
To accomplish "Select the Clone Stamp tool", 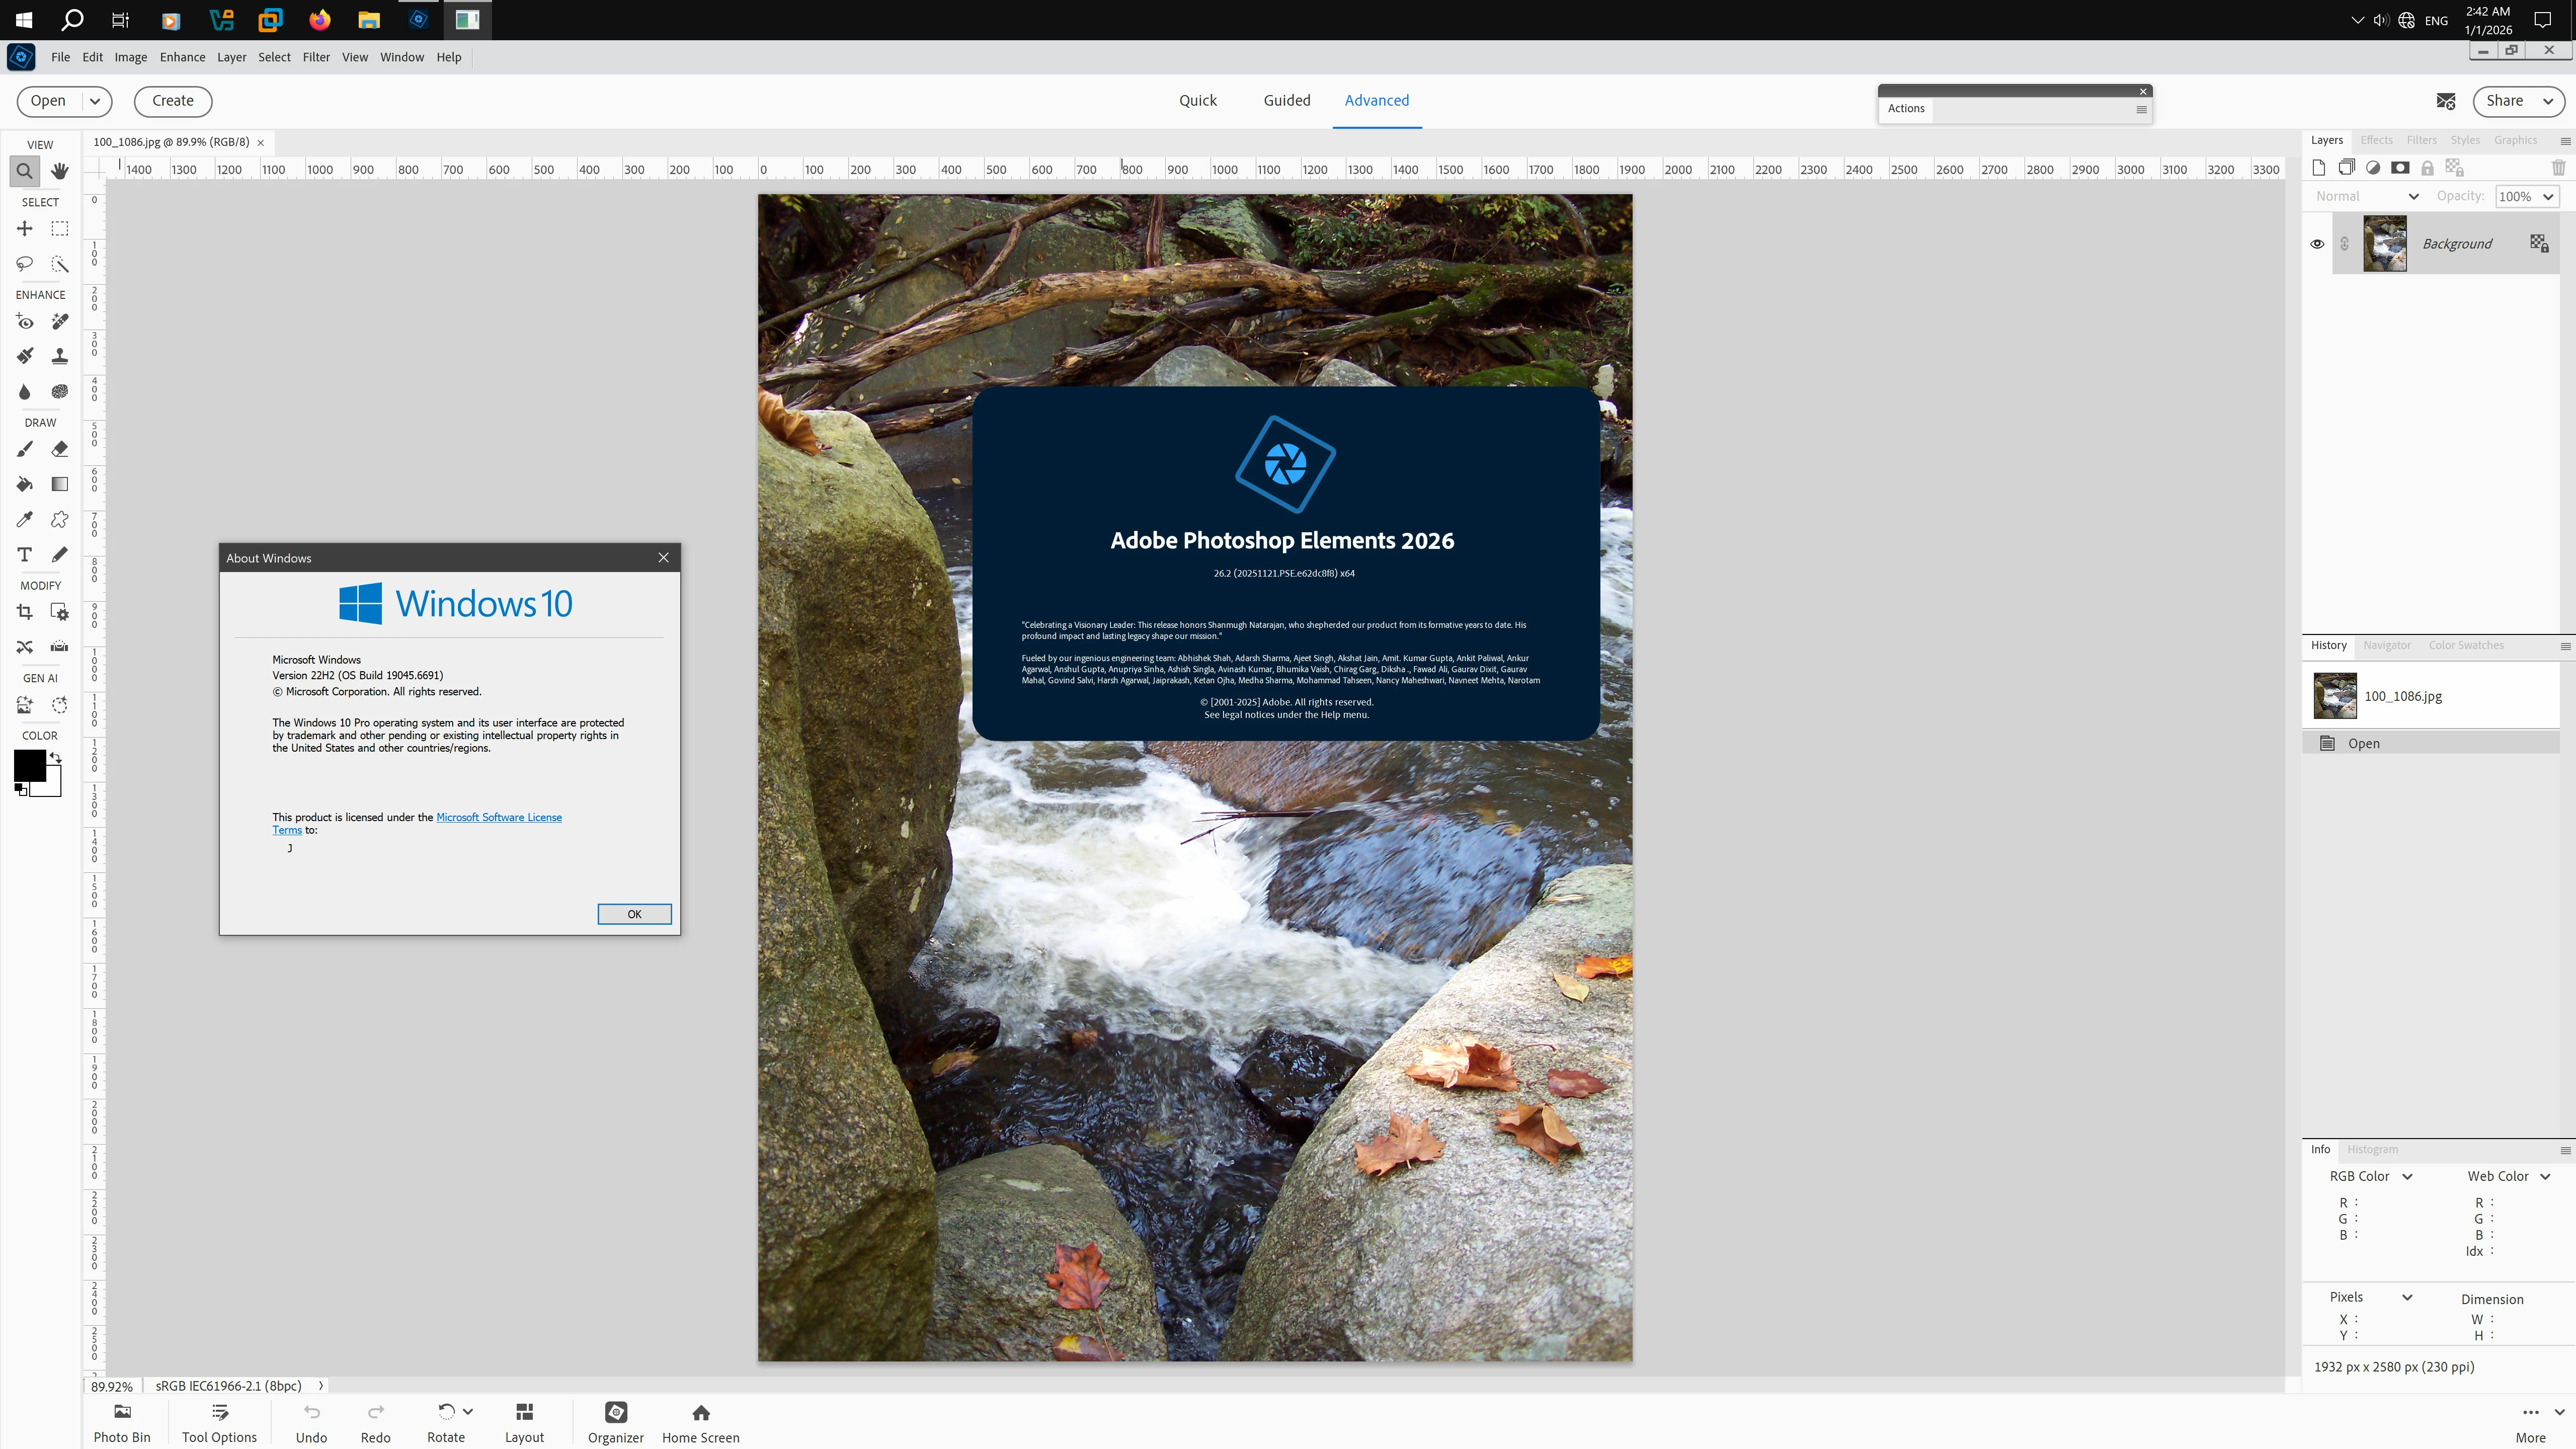I will tap(60, 356).
